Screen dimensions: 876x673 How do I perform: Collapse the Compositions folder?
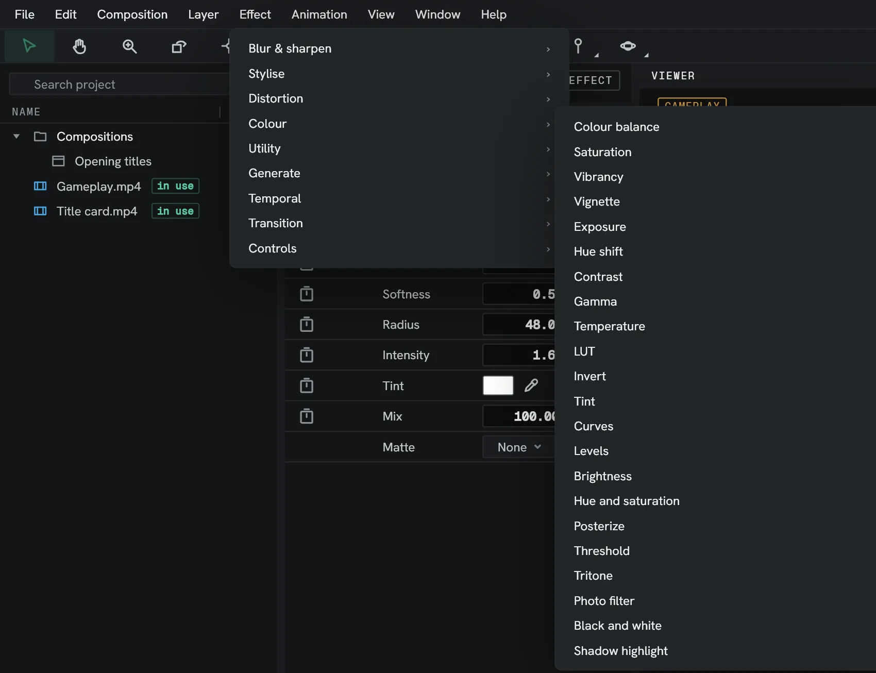click(16, 137)
